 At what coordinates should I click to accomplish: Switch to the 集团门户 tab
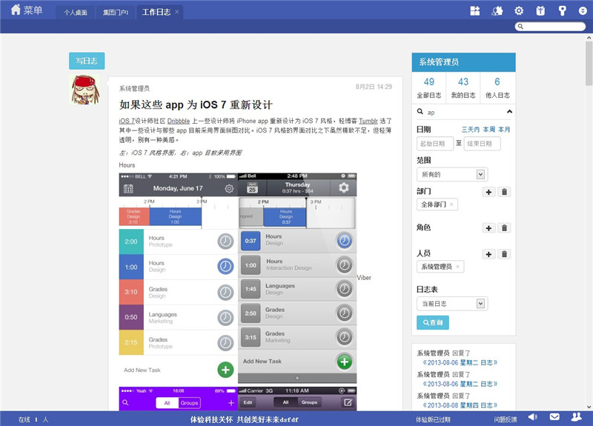(116, 13)
